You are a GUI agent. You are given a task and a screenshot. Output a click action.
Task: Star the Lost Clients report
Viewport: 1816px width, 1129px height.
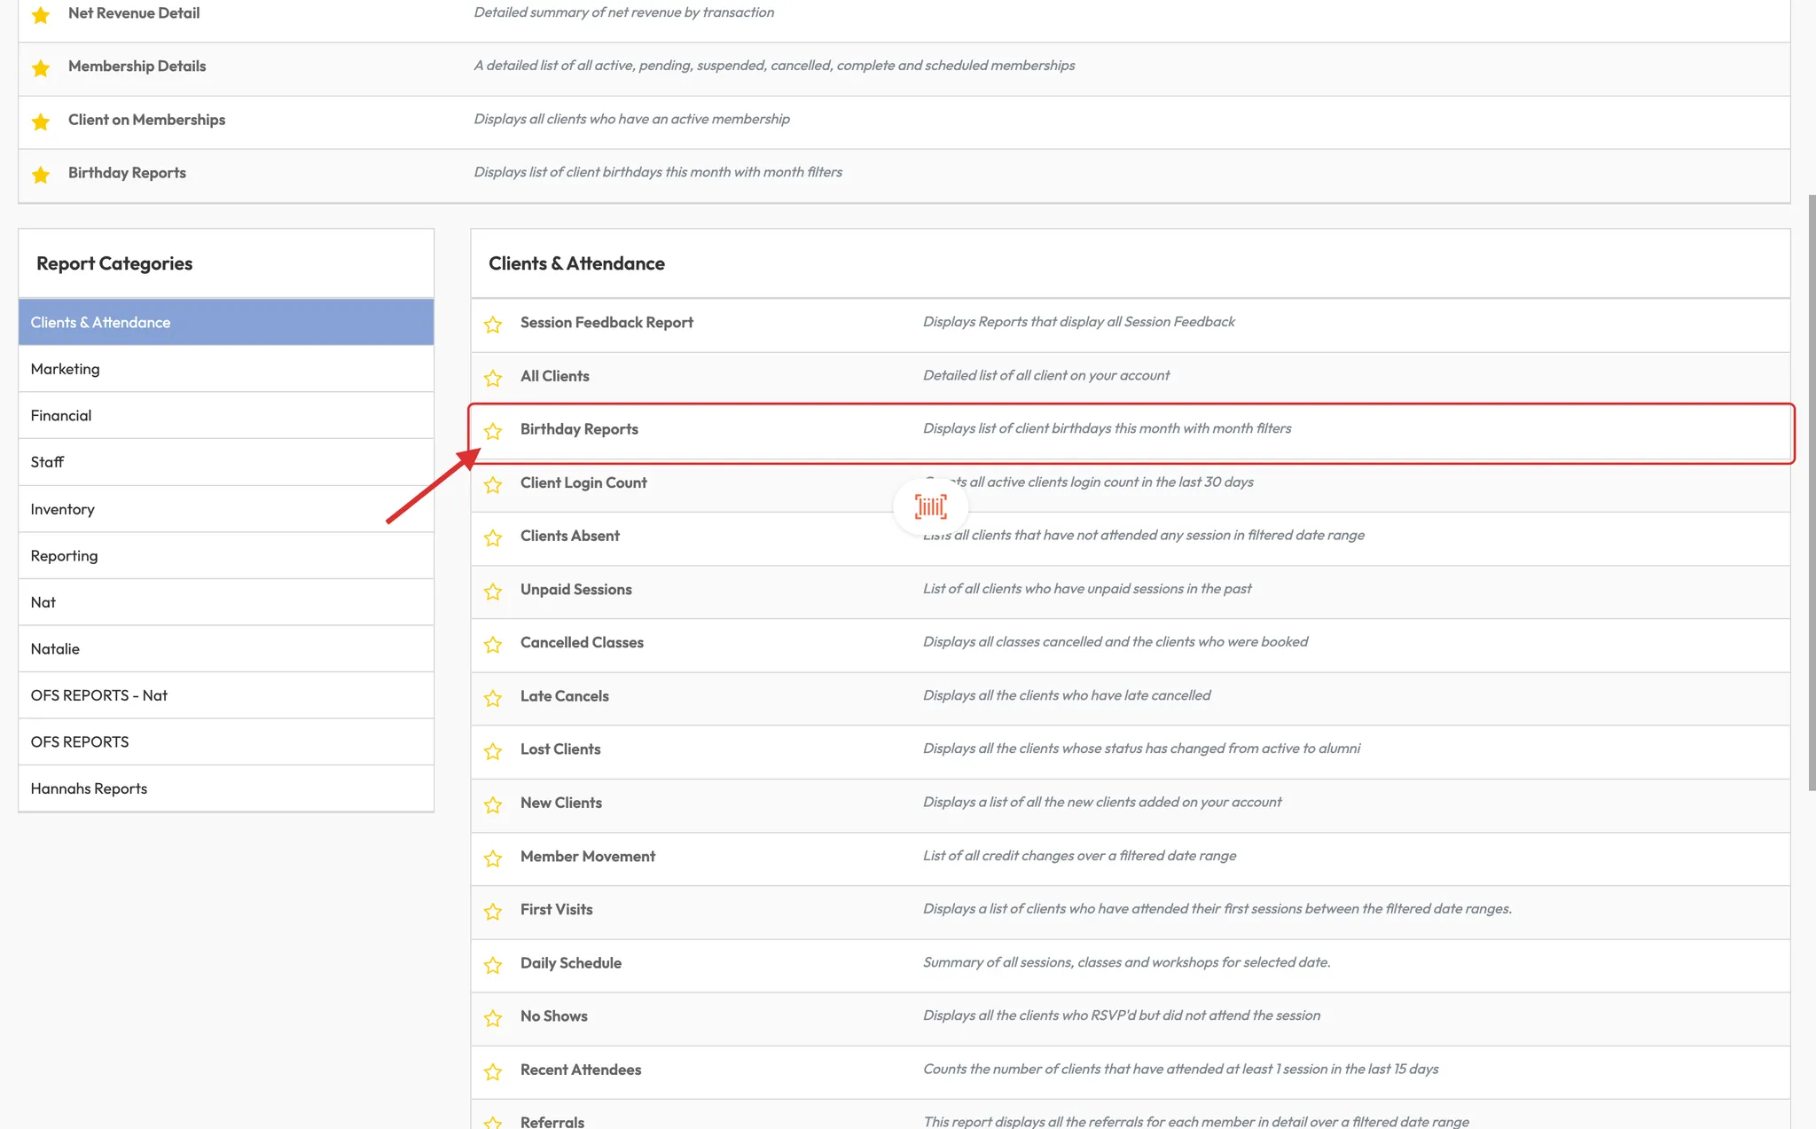(493, 751)
